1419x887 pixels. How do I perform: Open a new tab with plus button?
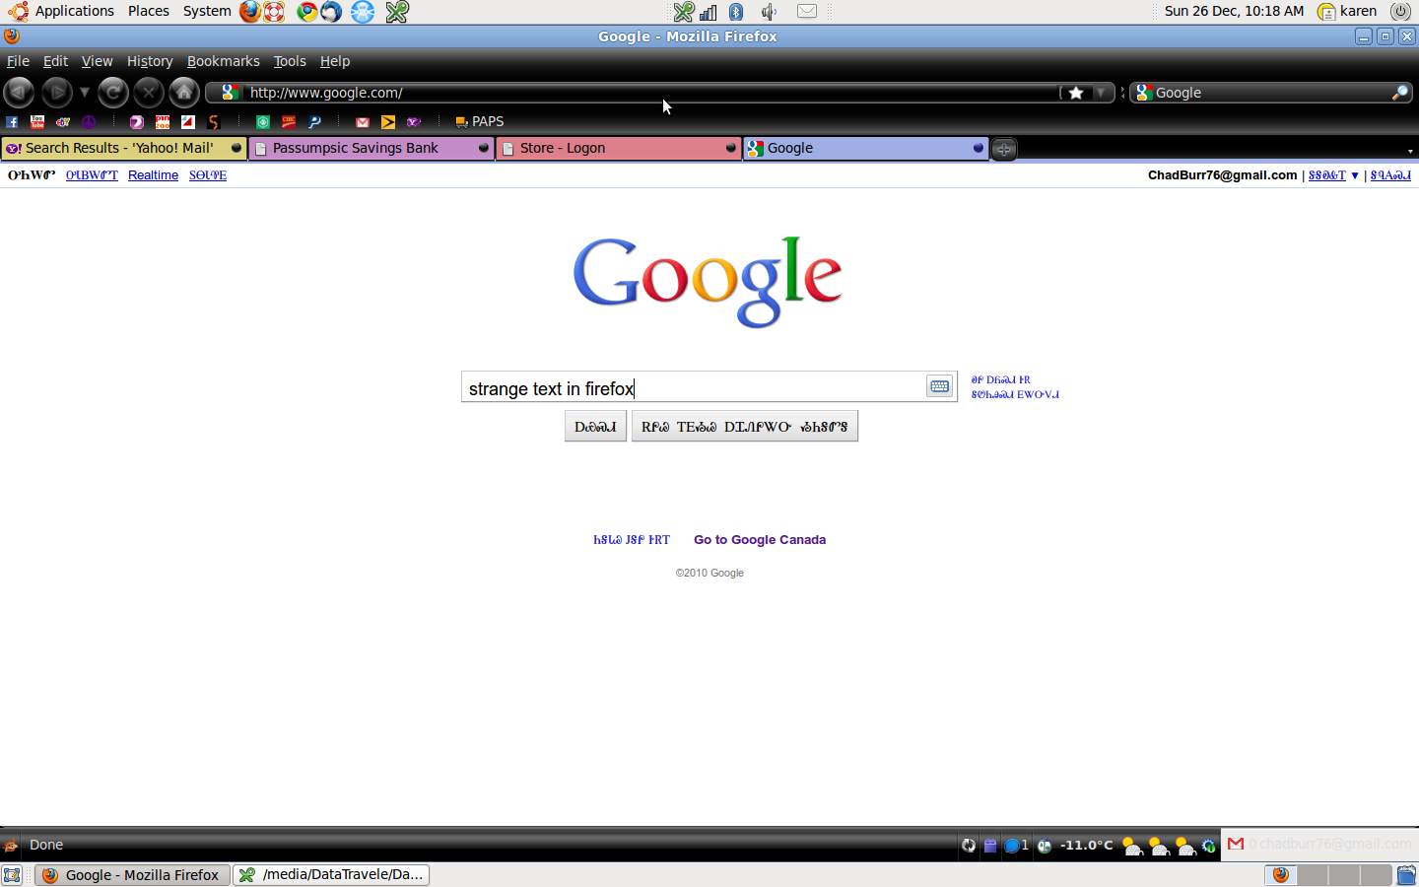pyautogui.click(x=1003, y=149)
